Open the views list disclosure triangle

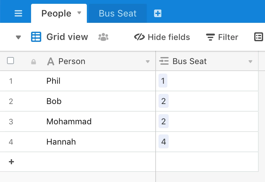(x=18, y=37)
